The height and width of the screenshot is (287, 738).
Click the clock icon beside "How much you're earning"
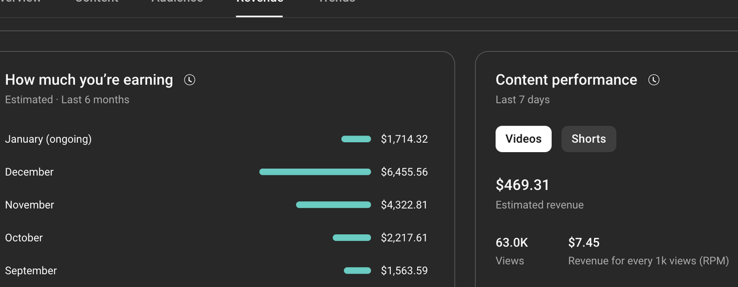(x=190, y=80)
